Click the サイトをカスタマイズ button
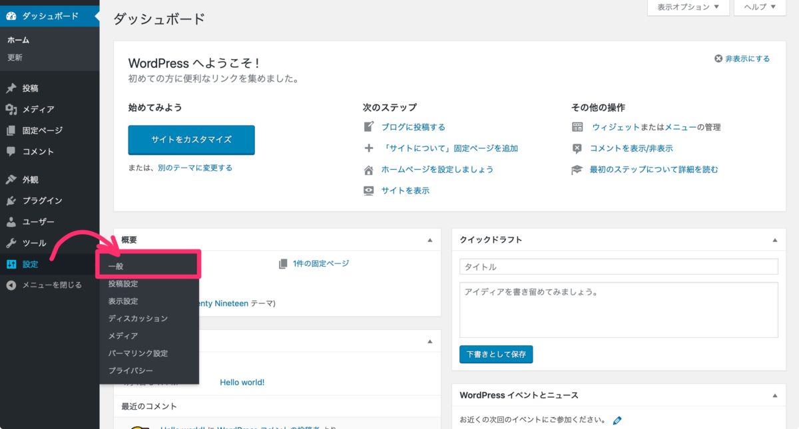 pos(191,140)
